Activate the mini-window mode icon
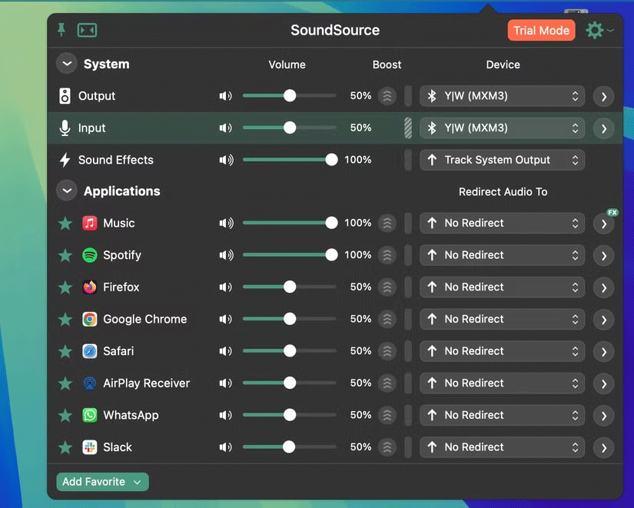Viewport: 634px width, 508px height. pyautogui.click(x=87, y=30)
